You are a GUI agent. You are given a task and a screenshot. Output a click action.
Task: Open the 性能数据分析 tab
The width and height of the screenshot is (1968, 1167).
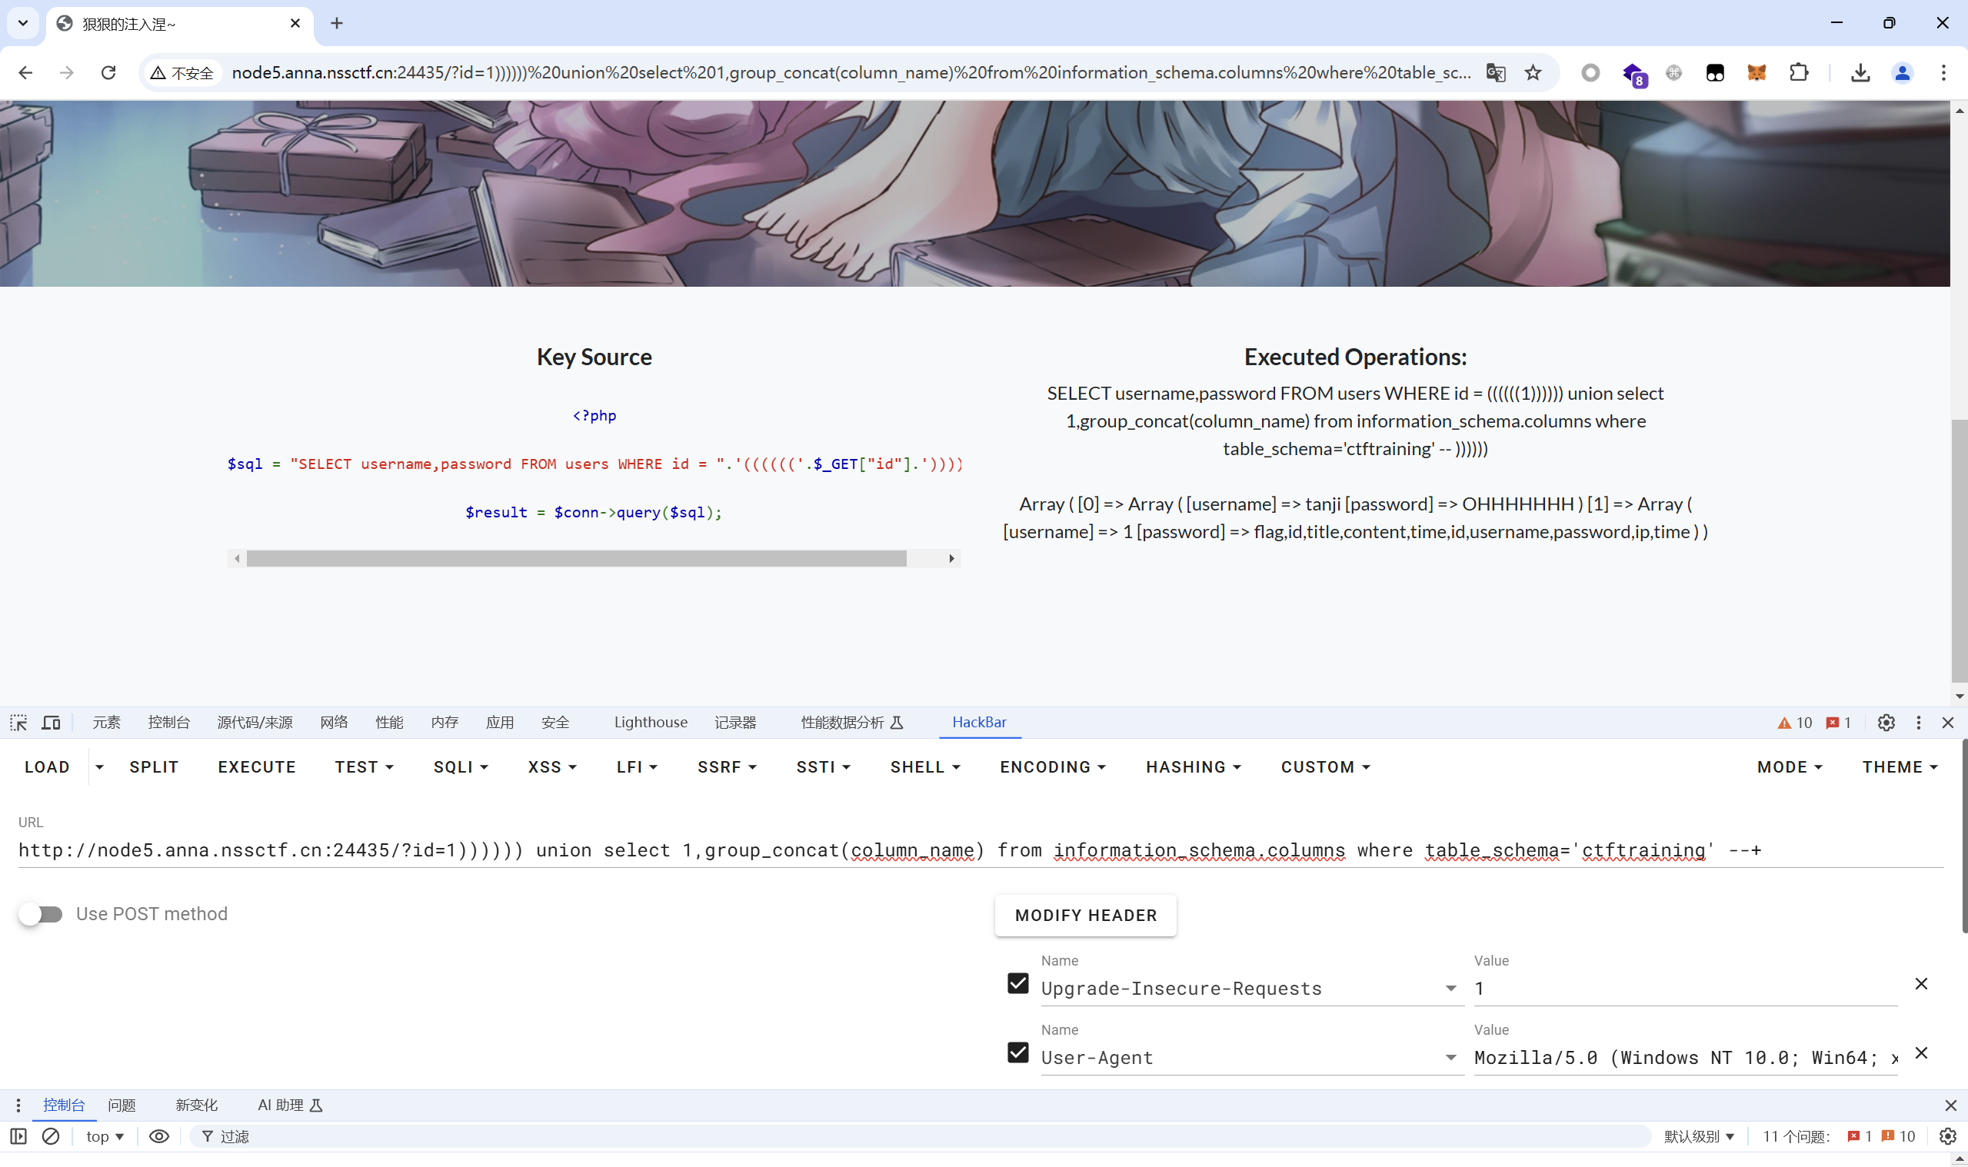pyautogui.click(x=852, y=722)
